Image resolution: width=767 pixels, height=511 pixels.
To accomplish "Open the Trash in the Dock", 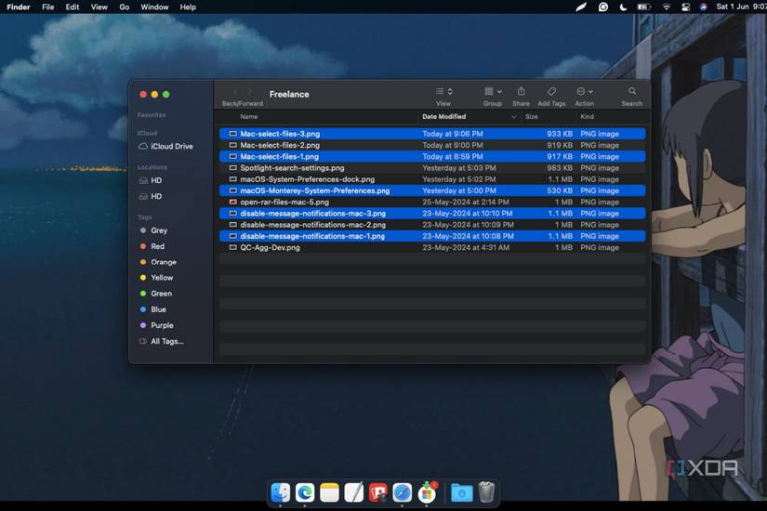I will (x=486, y=492).
